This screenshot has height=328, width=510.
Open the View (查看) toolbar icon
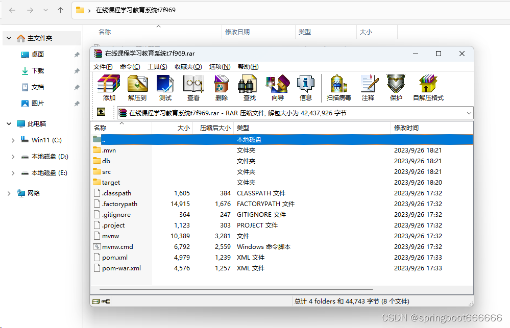coord(193,88)
